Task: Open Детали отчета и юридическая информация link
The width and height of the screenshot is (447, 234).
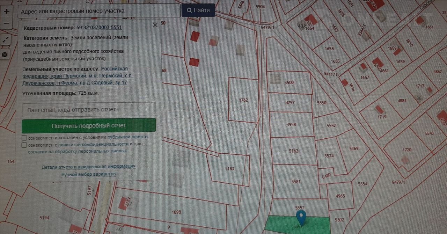Action: [88, 167]
